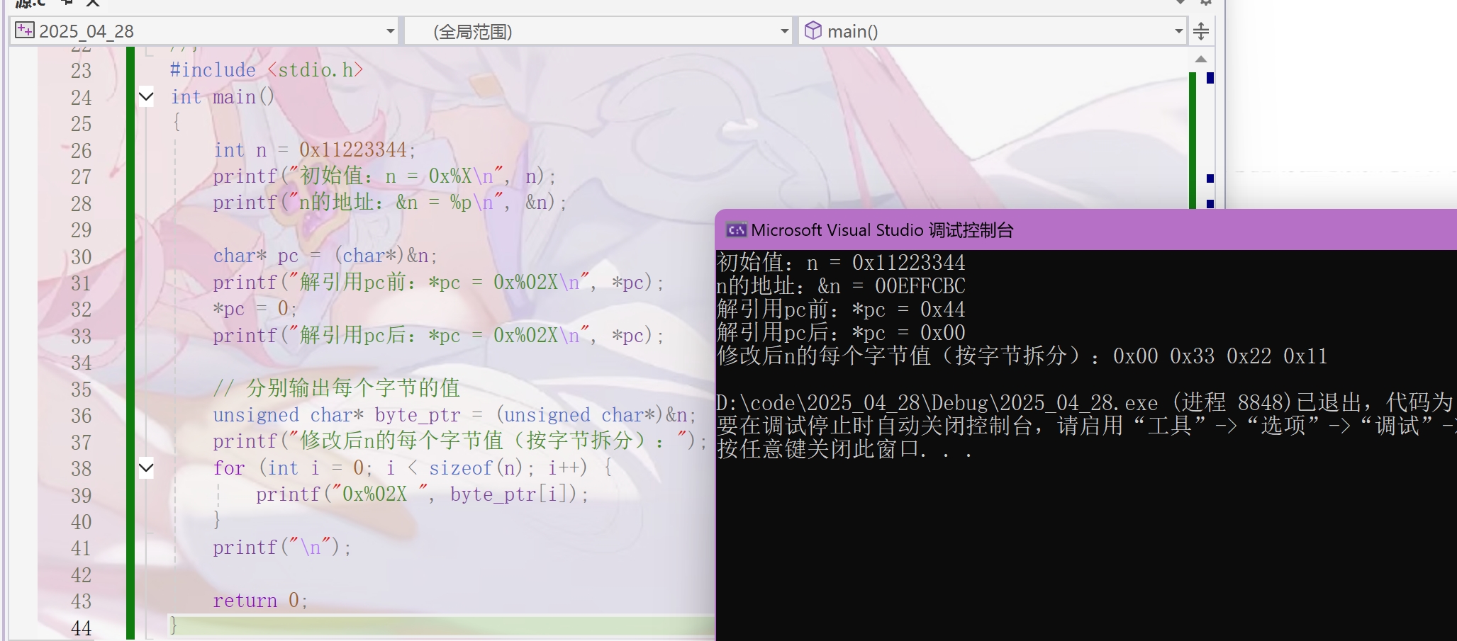Click the split editor window icon
This screenshot has height=641, width=1457.
1201,31
